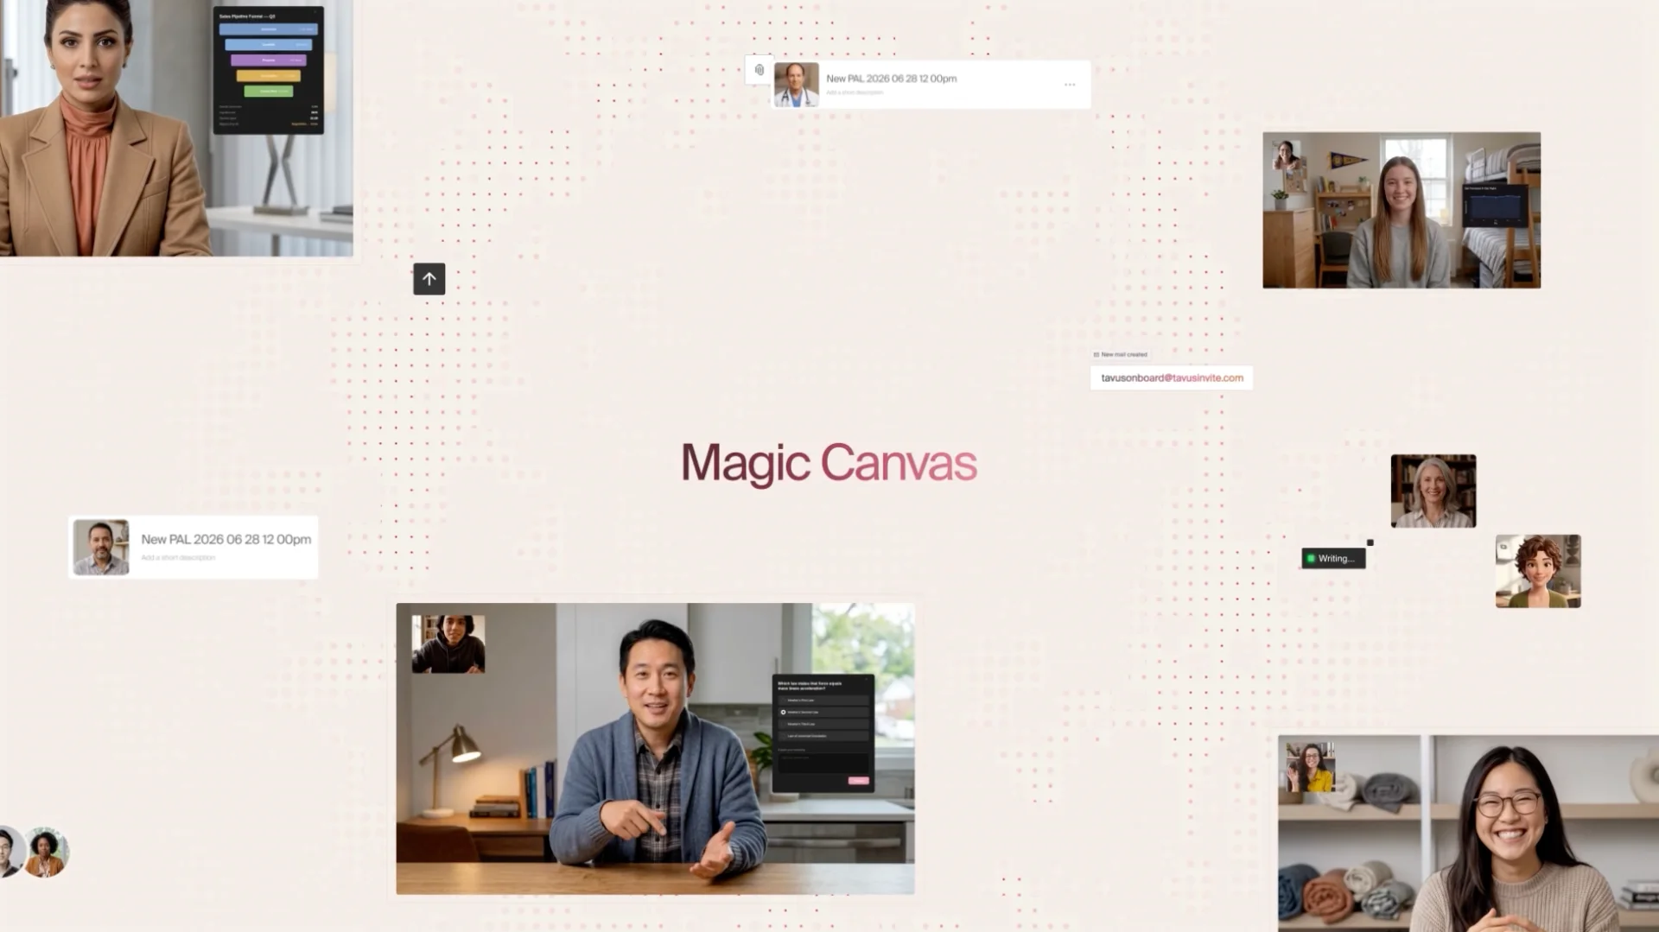Click the purple stage bar in the sales funnel
The width and height of the screenshot is (1659, 932).
coord(269,60)
